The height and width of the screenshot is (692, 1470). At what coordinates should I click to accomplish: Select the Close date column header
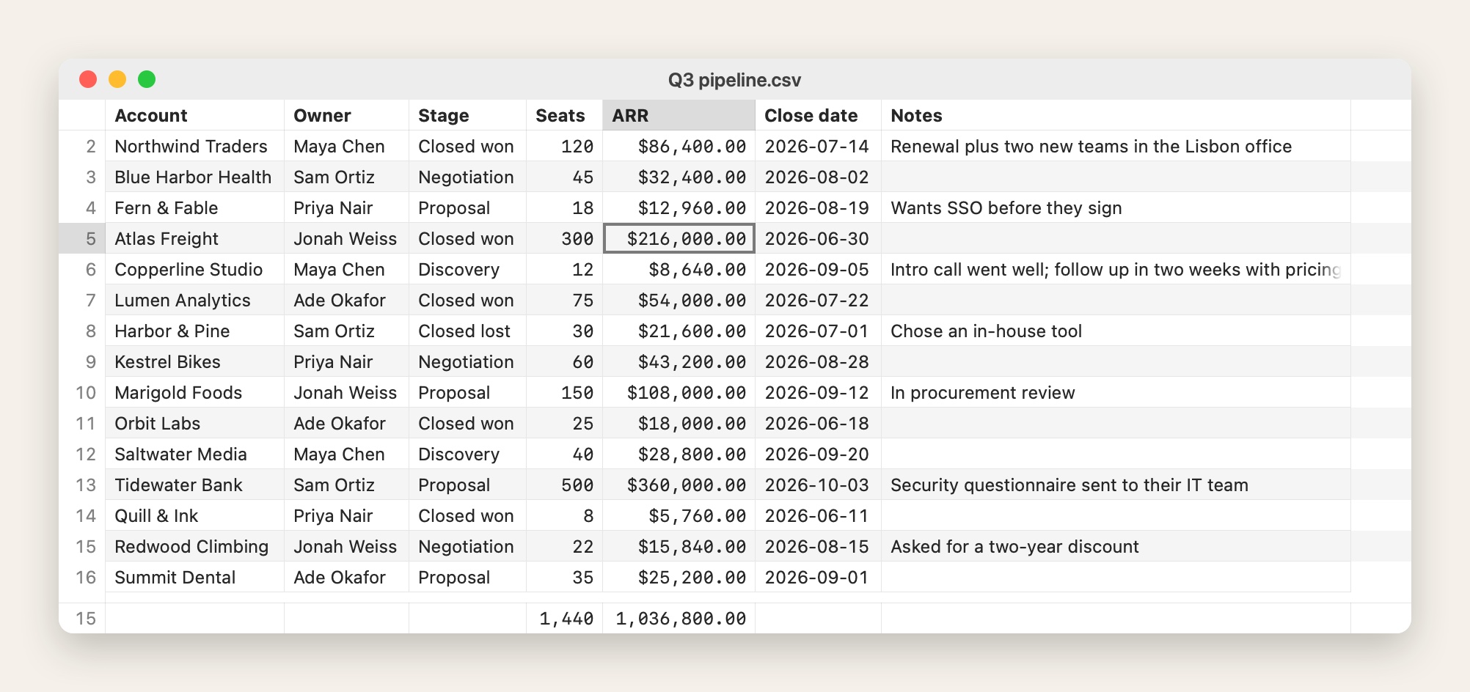[818, 115]
